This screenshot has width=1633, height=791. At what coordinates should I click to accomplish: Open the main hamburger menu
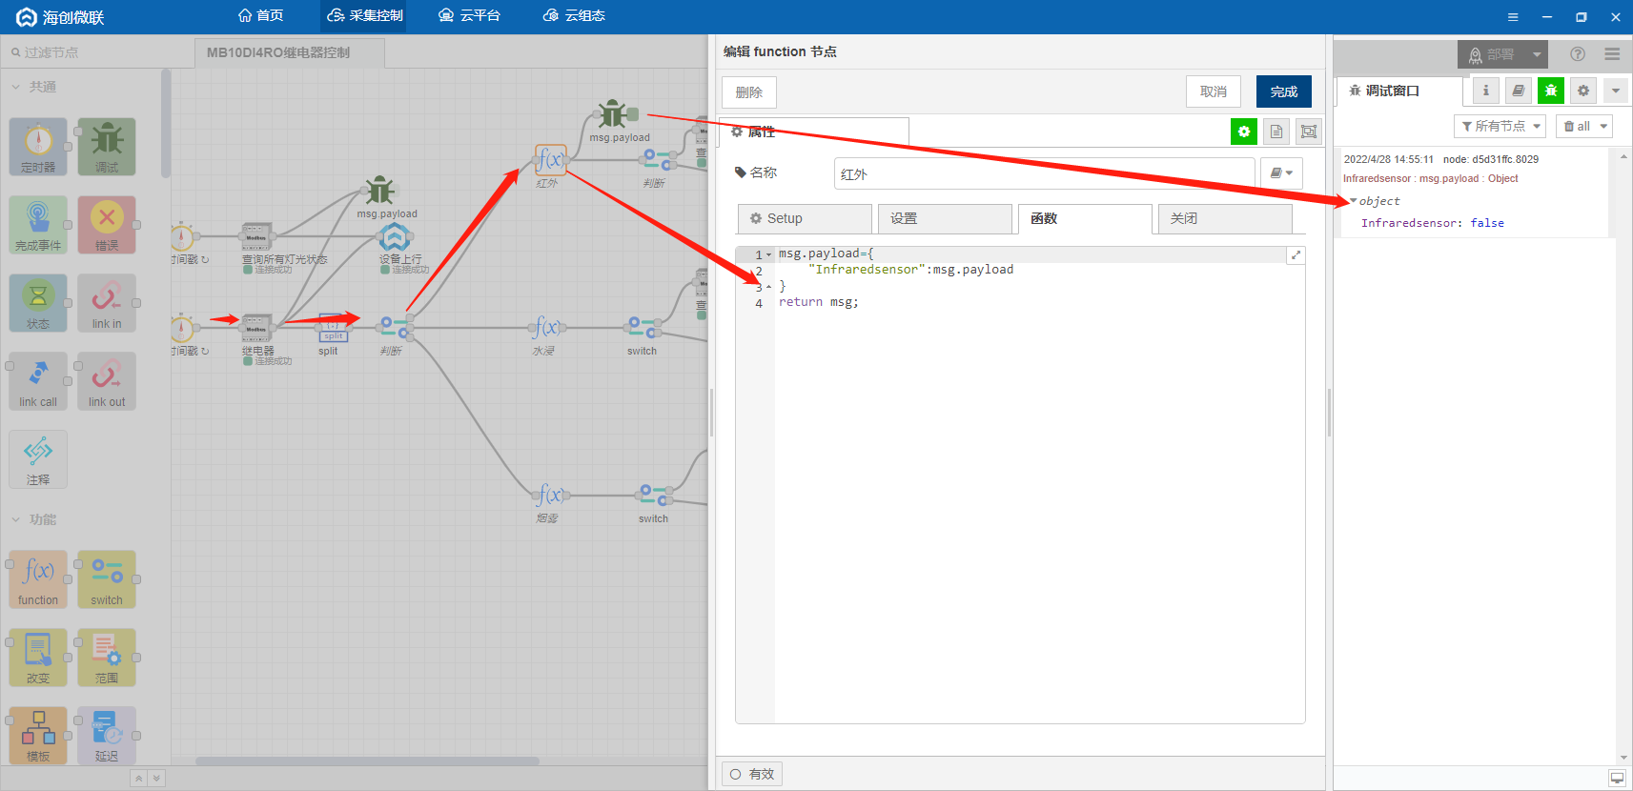click(x=1612, y=54)
